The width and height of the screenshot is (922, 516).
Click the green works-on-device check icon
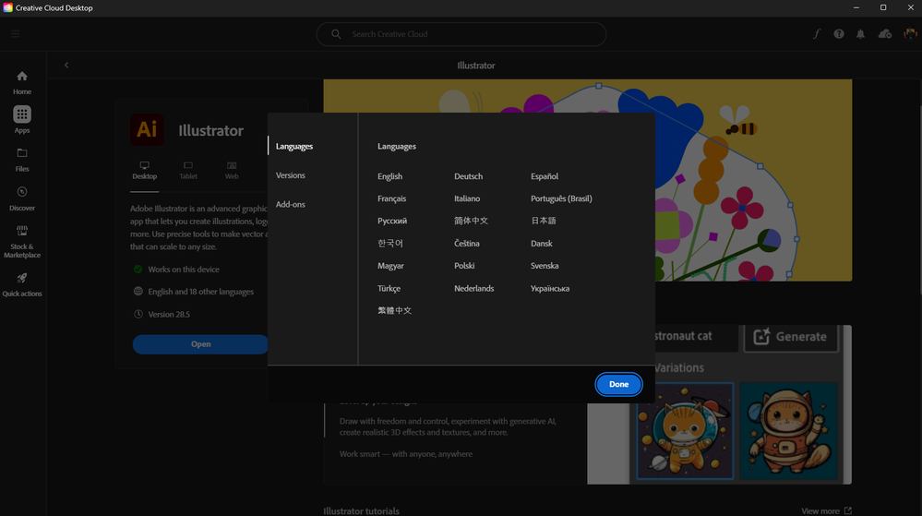click(x=138, y=269)
